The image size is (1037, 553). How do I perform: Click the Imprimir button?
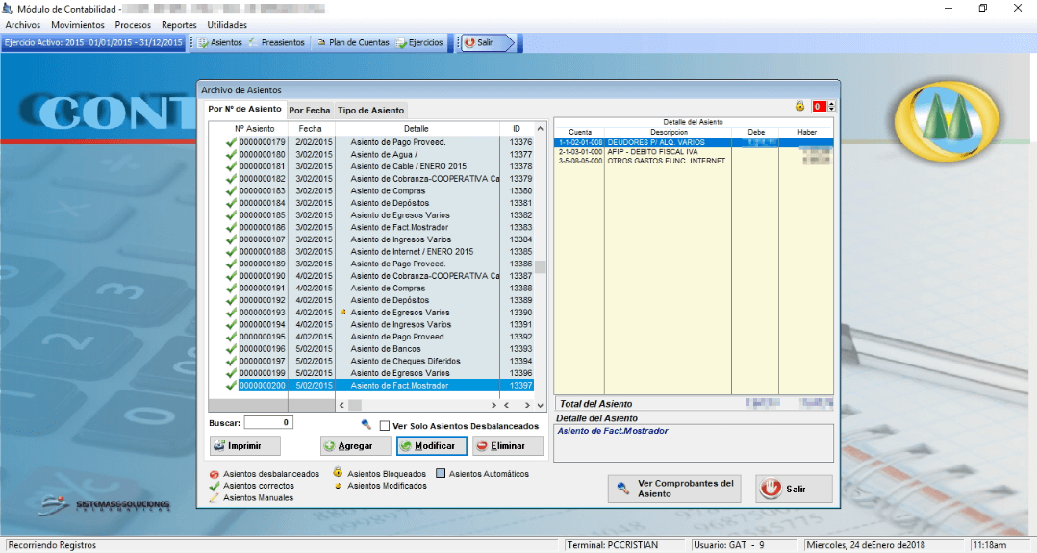[x=244, y=446]
